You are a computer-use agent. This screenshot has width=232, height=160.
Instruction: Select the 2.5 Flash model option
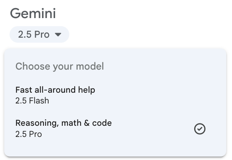click(x=32, y=101)
